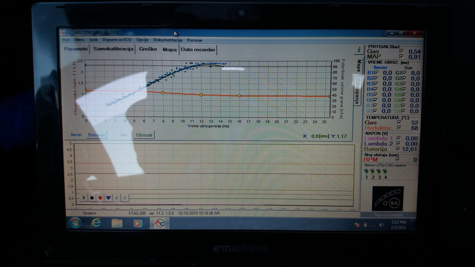Open Internet Explorer from taskbar
The height and width of the screenshot is (267, 475).
[x=96, y=223]
